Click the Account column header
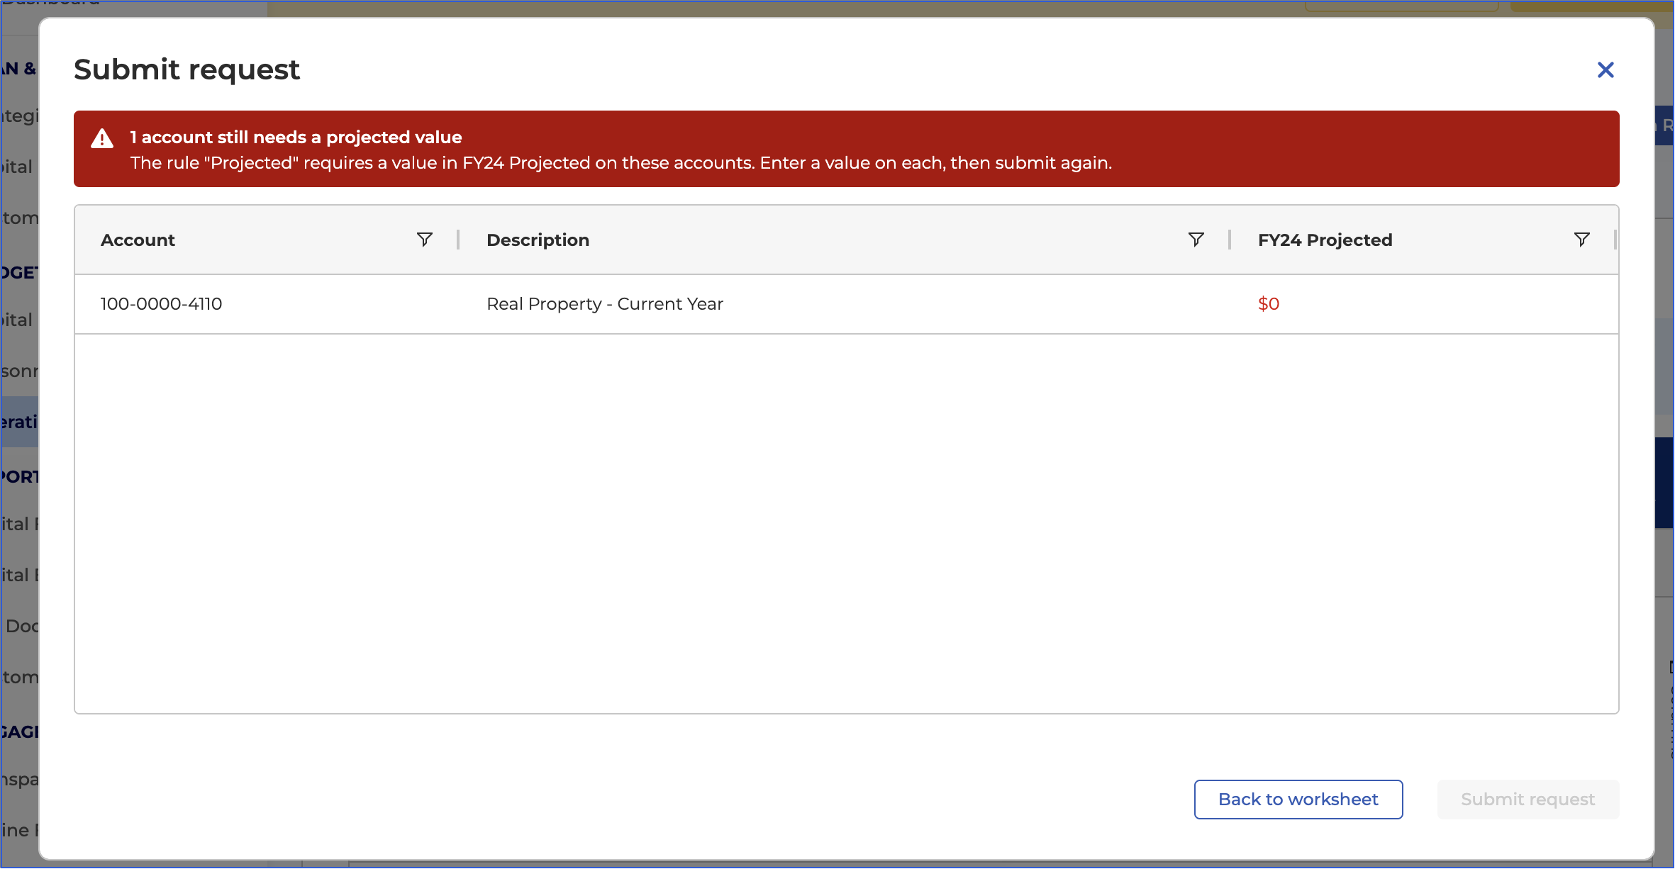 tap(138, 240)
